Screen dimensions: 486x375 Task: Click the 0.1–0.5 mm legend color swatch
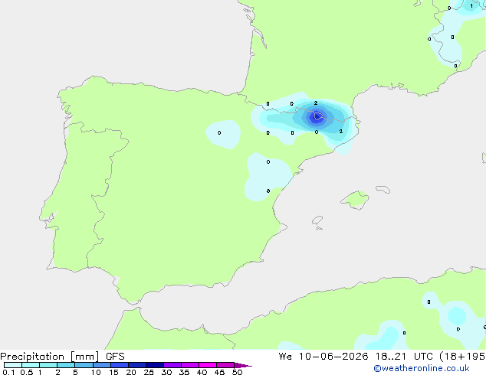[13, 365]
